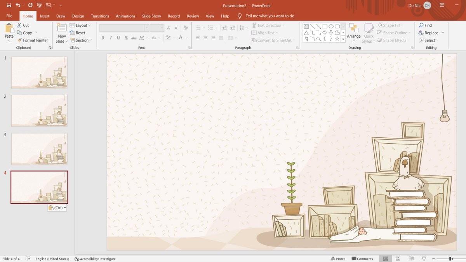Viewport: 466px width, 262px height.
Task: Expand the Layout dropdown
Action: pyautogui.click(x=80, y=26)
